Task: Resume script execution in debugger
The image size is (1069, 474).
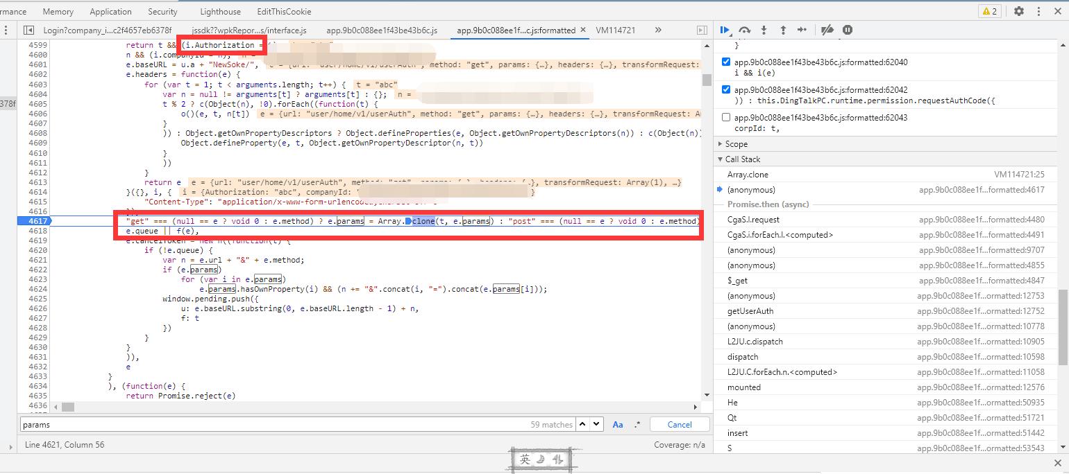Action: coord(725,30)
